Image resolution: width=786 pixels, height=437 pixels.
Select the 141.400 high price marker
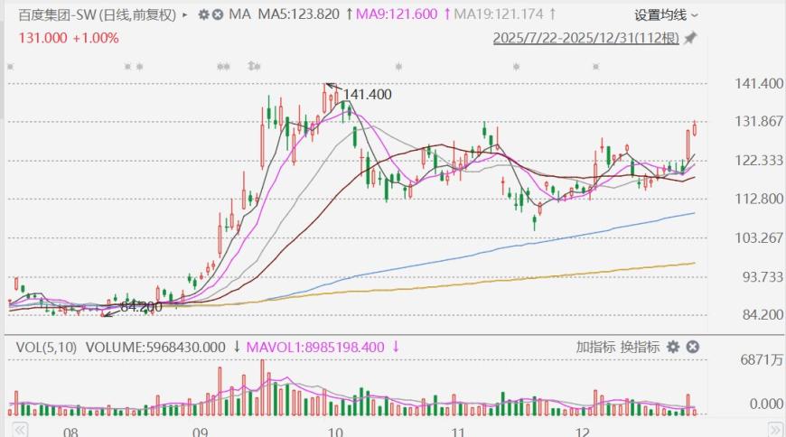(x=366, y=94)
